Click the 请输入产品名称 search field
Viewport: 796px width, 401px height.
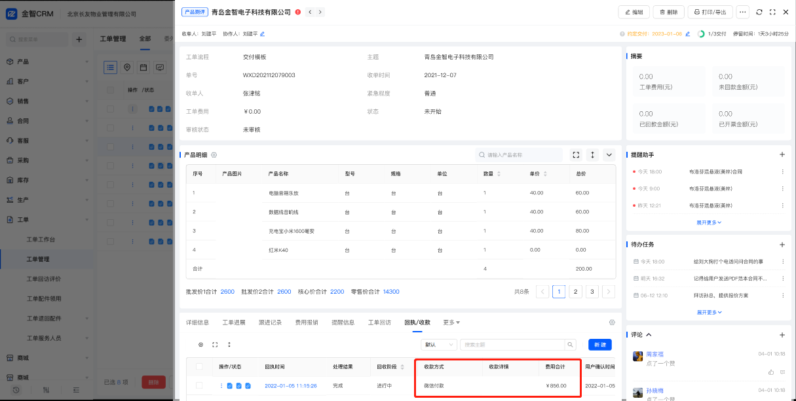[519, 155]
